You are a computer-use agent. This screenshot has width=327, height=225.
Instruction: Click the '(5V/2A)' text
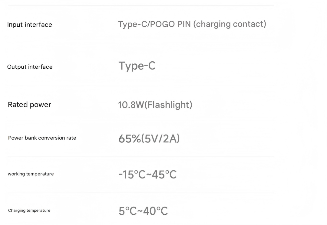(160, 139)
